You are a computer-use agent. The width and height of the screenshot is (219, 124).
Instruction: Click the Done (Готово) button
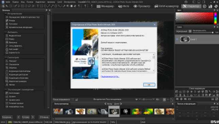click(26, 117)
